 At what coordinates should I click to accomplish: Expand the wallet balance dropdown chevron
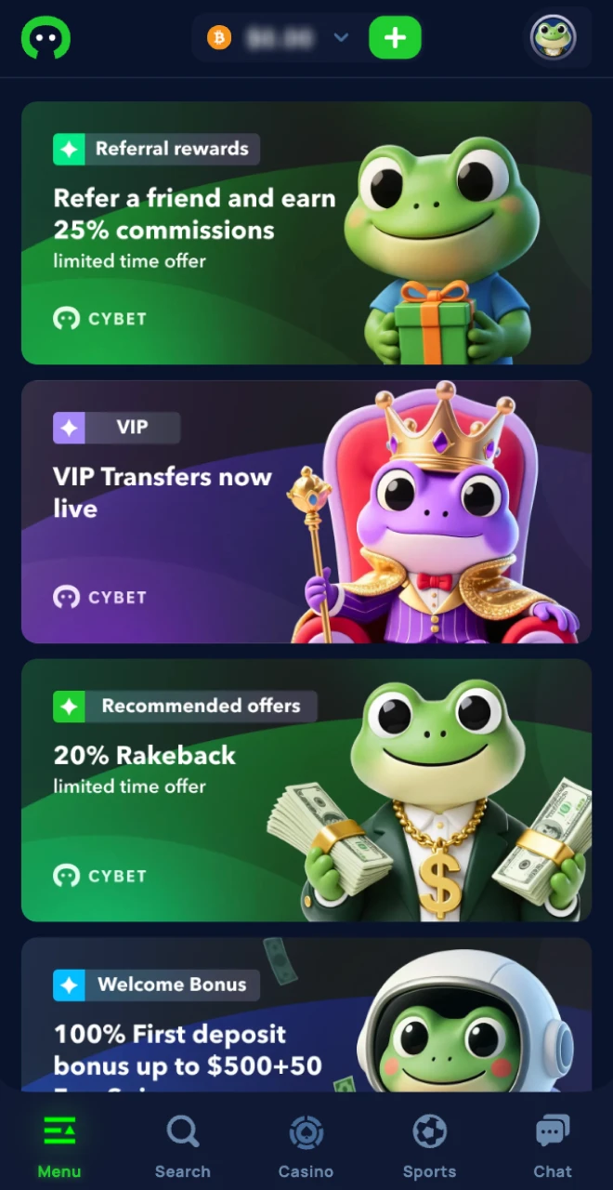coord(341,38)
